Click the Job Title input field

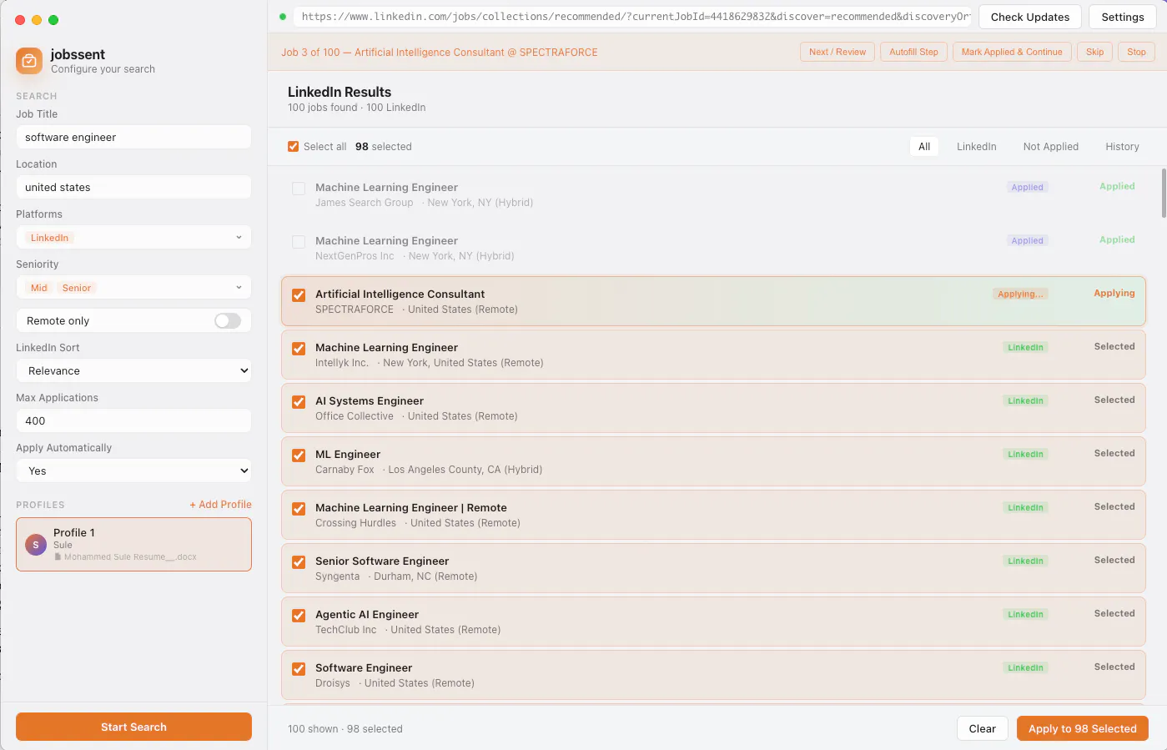coord(133,137)
